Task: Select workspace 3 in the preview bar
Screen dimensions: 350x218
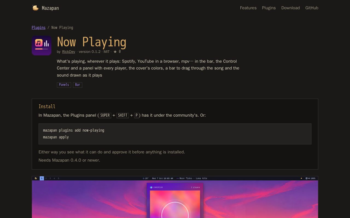Action: (50, 178)
